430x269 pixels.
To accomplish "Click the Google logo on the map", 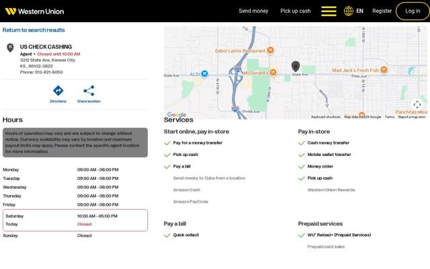I will click(x=177, y=114).
